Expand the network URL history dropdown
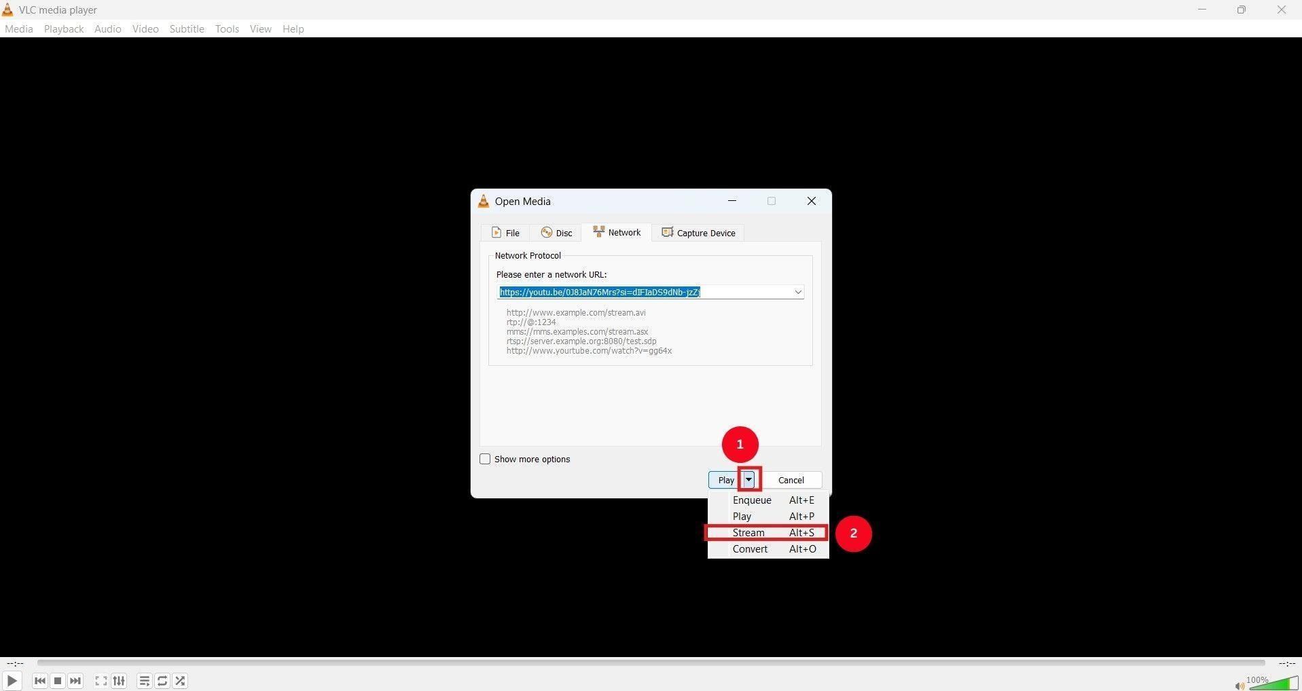 click(x=798, y=292)
